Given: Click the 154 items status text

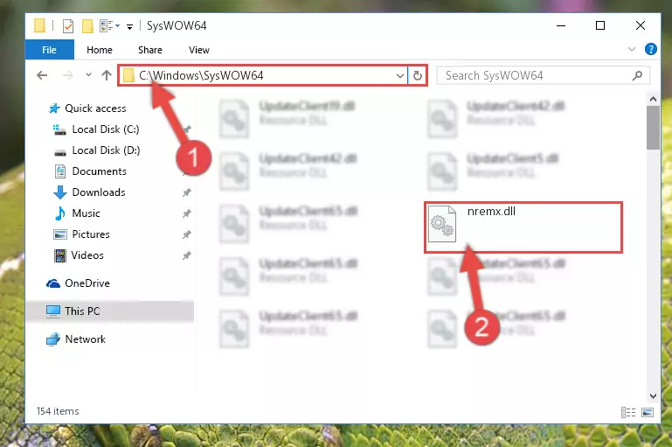Looking at the screenshot, I should [x=58, y=411].
